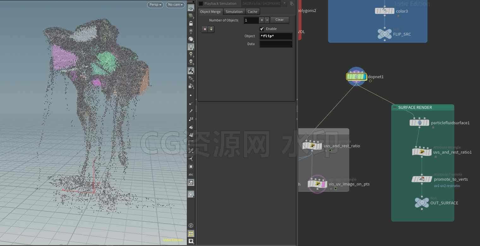The image size is (480, 246).
Task: Click the 'uv1 uv2 restratio' text under promote_to_verts
Action: pos(447,186)
